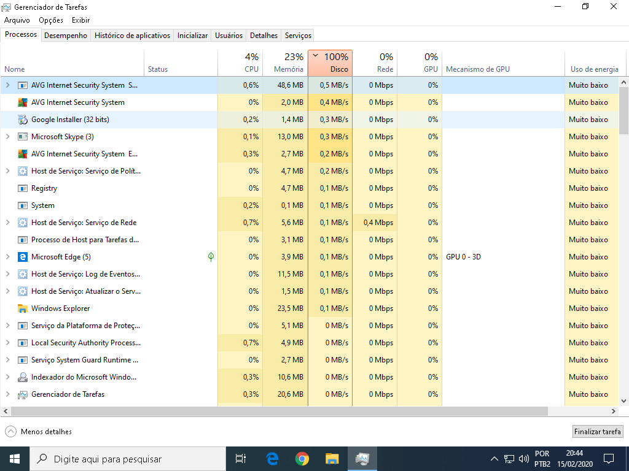Viewport: 629px width, 471px height.
Task: Open the network icon in system tray
Action: [509, 459]
